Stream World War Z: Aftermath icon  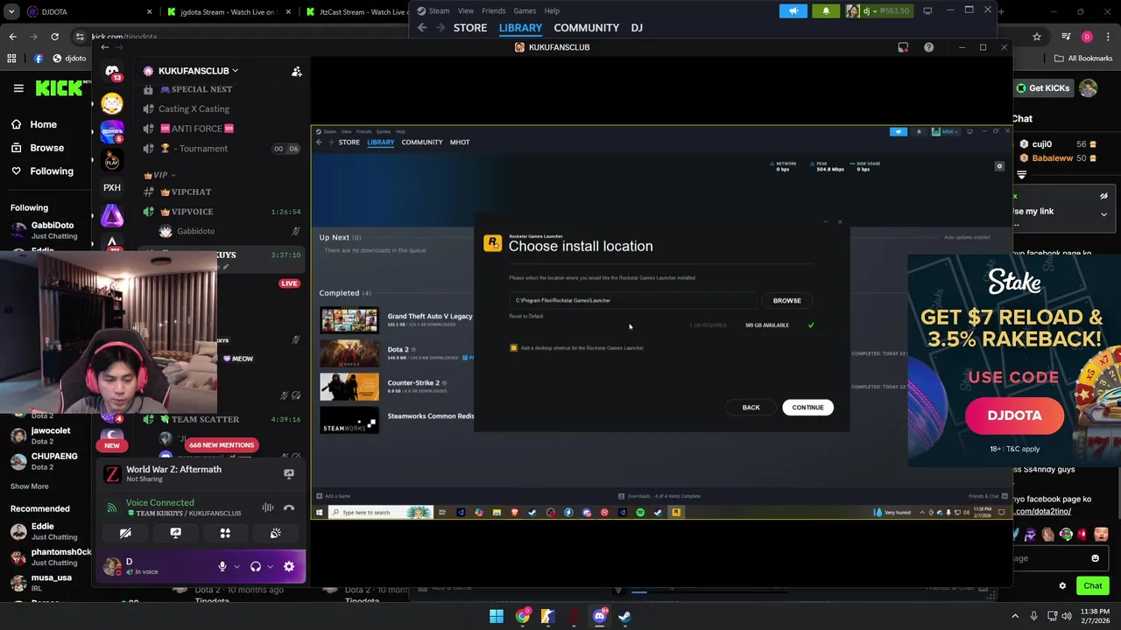[288, 473]
